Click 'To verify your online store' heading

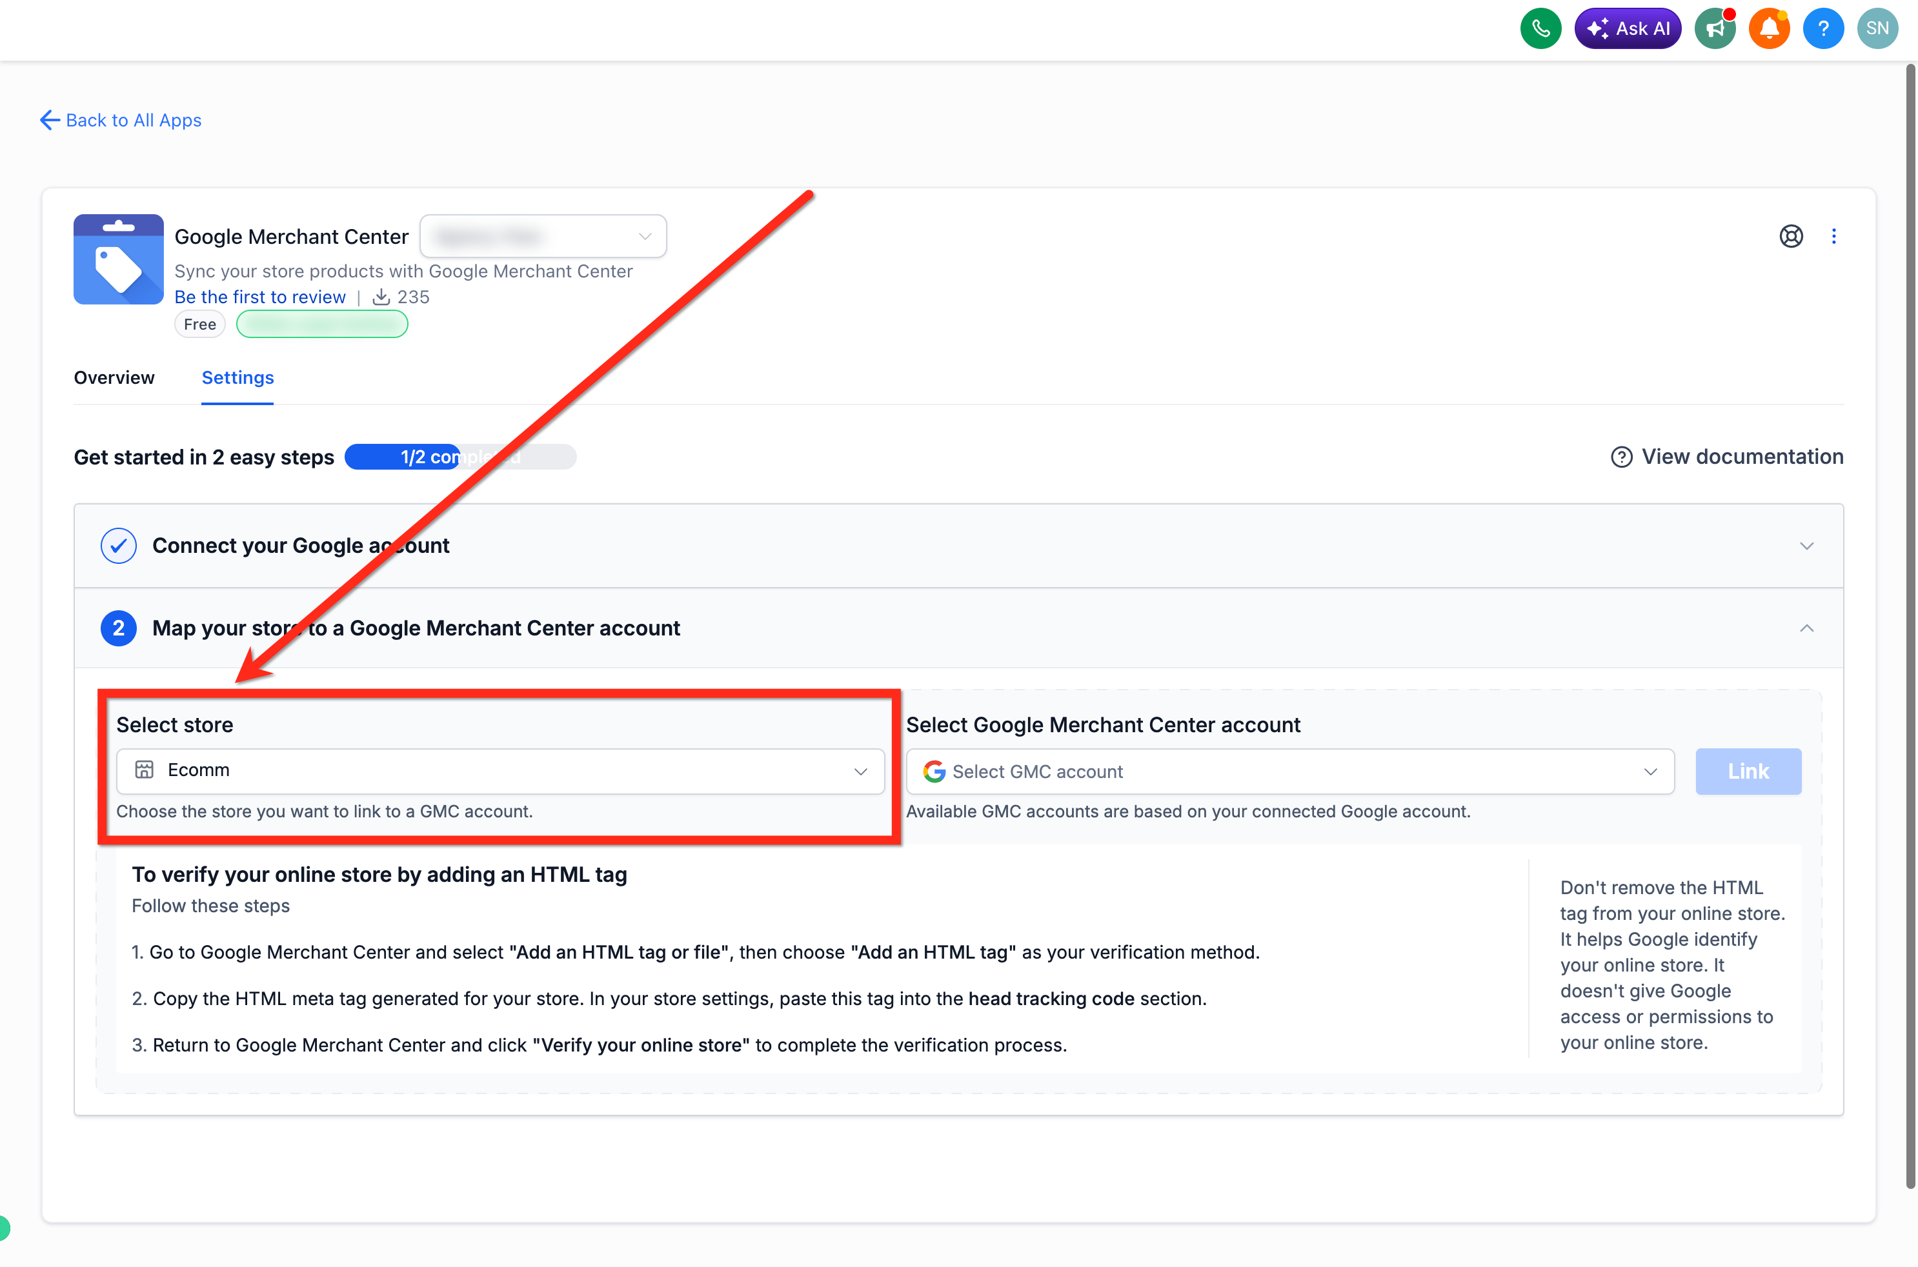[380, 874]
